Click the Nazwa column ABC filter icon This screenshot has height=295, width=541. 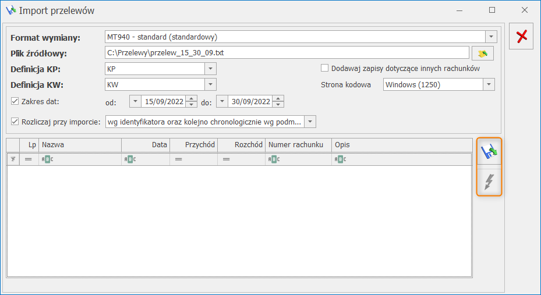(x=47, y=159)
